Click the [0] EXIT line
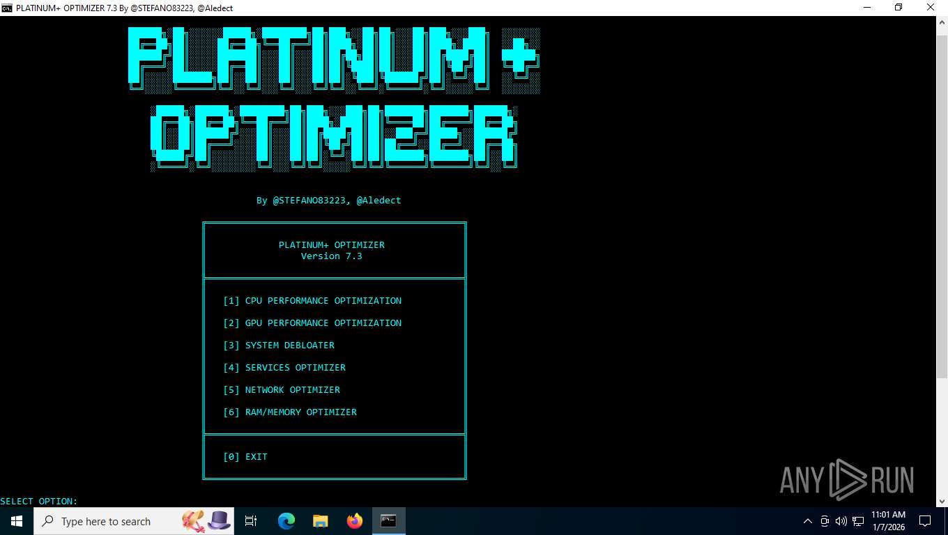 (245, 457)
